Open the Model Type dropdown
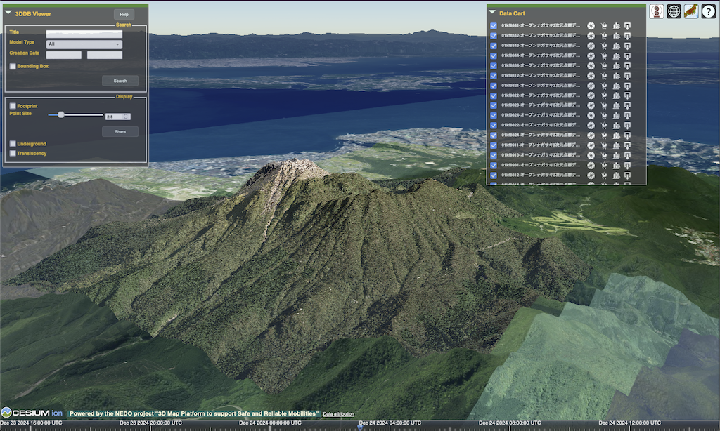The width and height of the screenshot is (720, 431). tap(84, 44)
